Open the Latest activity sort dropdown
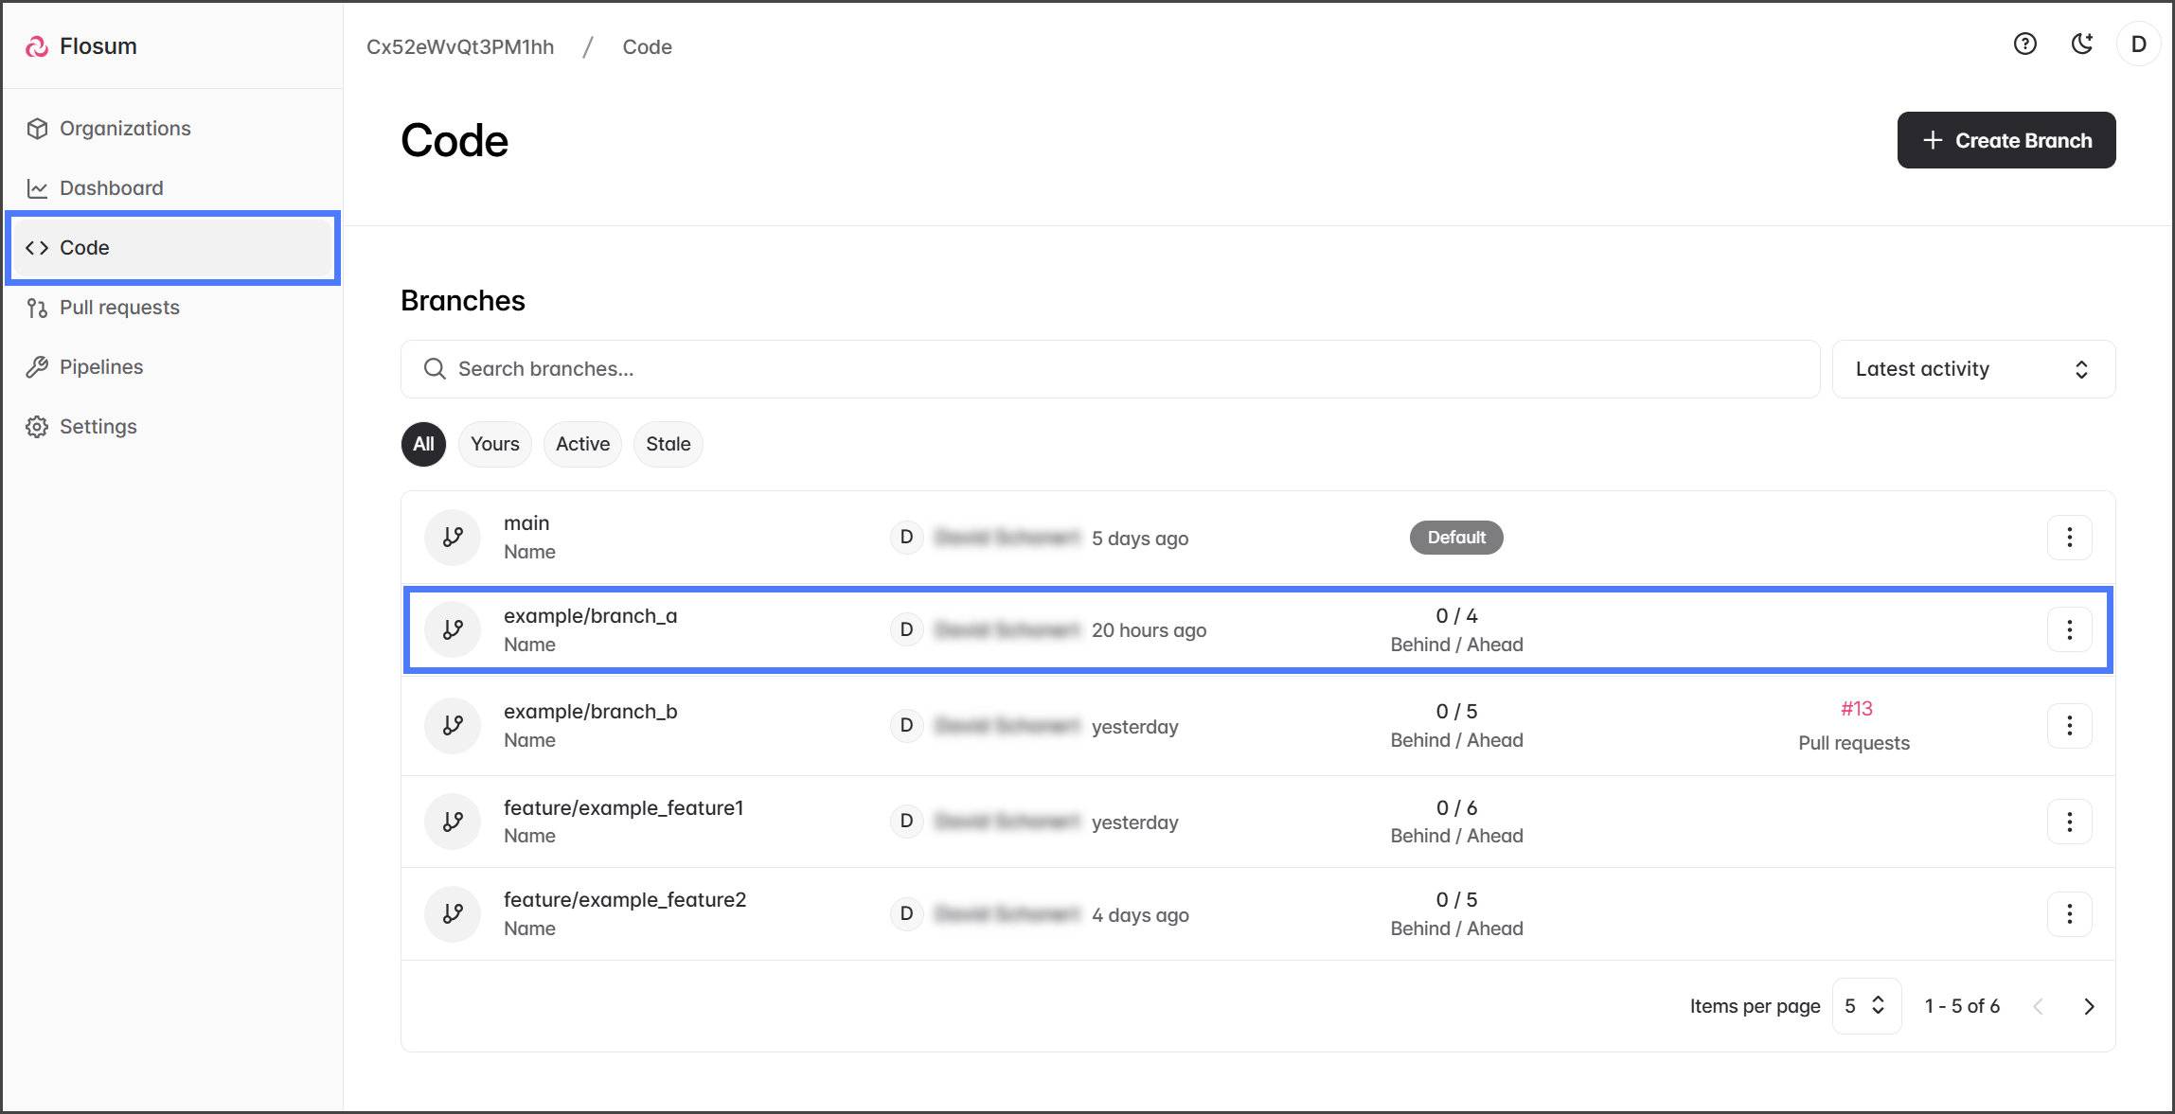Screen dimensions: 2175x1114 pyautogui.click(x=1972, y=369)
